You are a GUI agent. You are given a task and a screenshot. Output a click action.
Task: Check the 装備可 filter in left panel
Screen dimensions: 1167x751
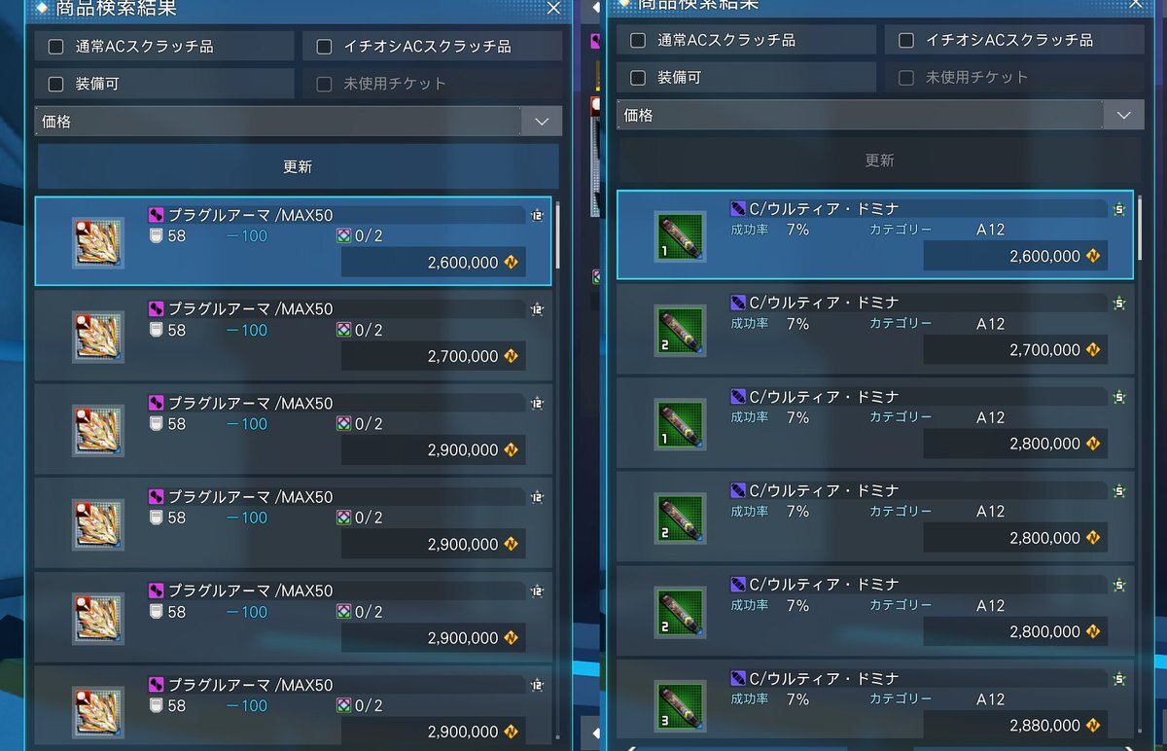point(56,84)
